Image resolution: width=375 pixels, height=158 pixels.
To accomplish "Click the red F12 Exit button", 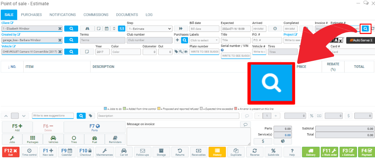I will pos(10,152).
